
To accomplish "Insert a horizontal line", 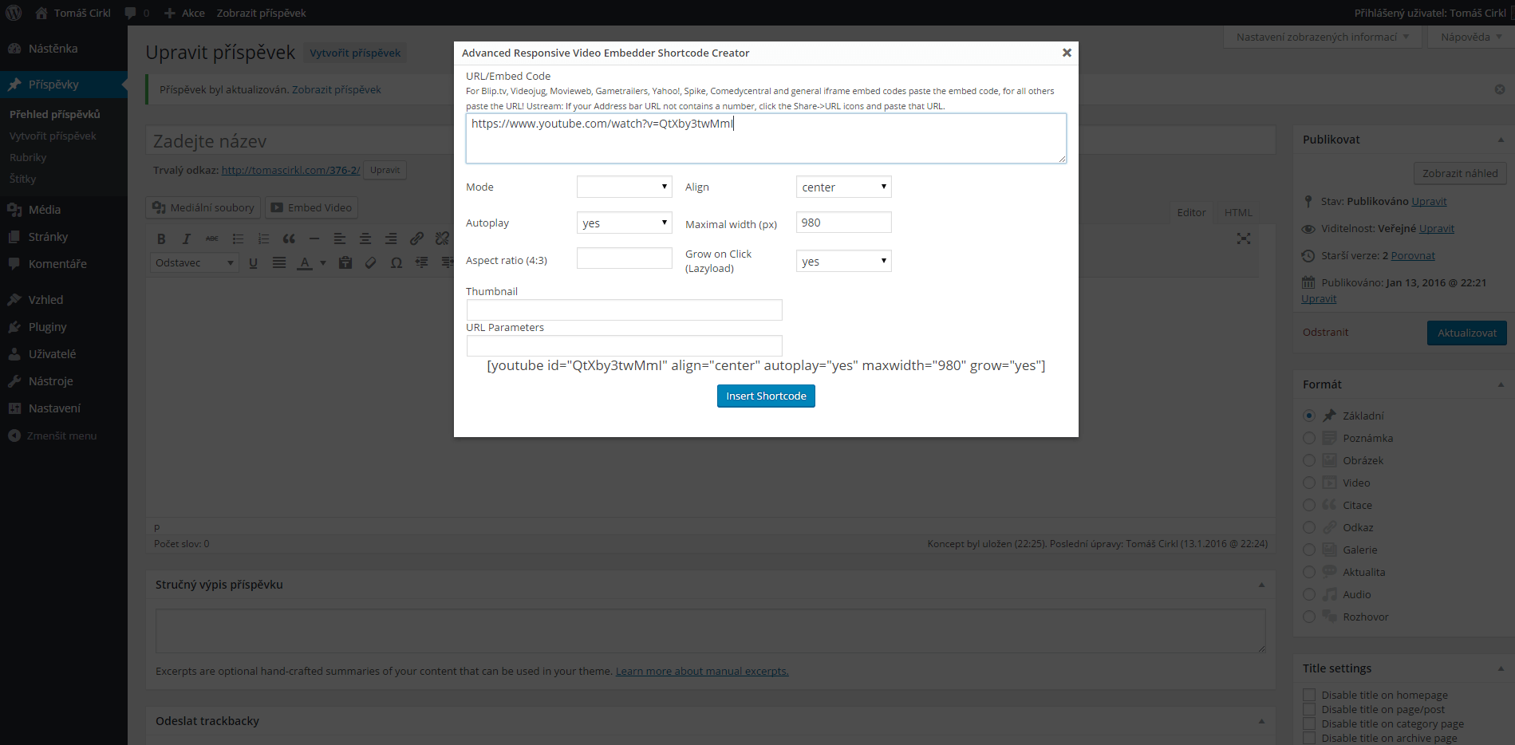I will pos(314,238).
